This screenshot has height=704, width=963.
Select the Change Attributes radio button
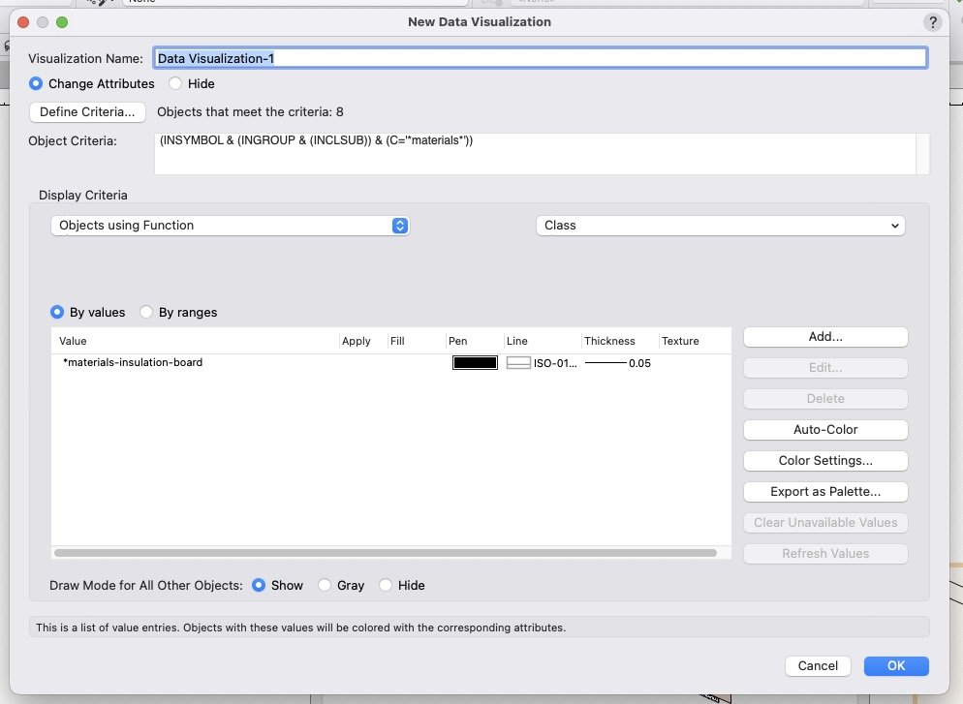coord(36,84)
